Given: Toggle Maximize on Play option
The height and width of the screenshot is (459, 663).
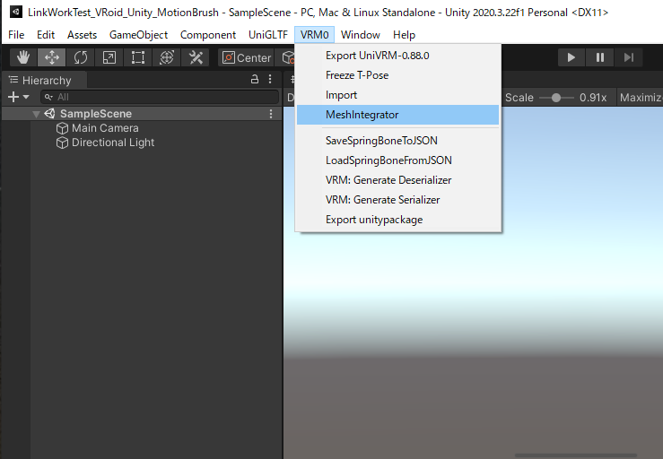Looking at the screenshot, I should coord(641,97).
